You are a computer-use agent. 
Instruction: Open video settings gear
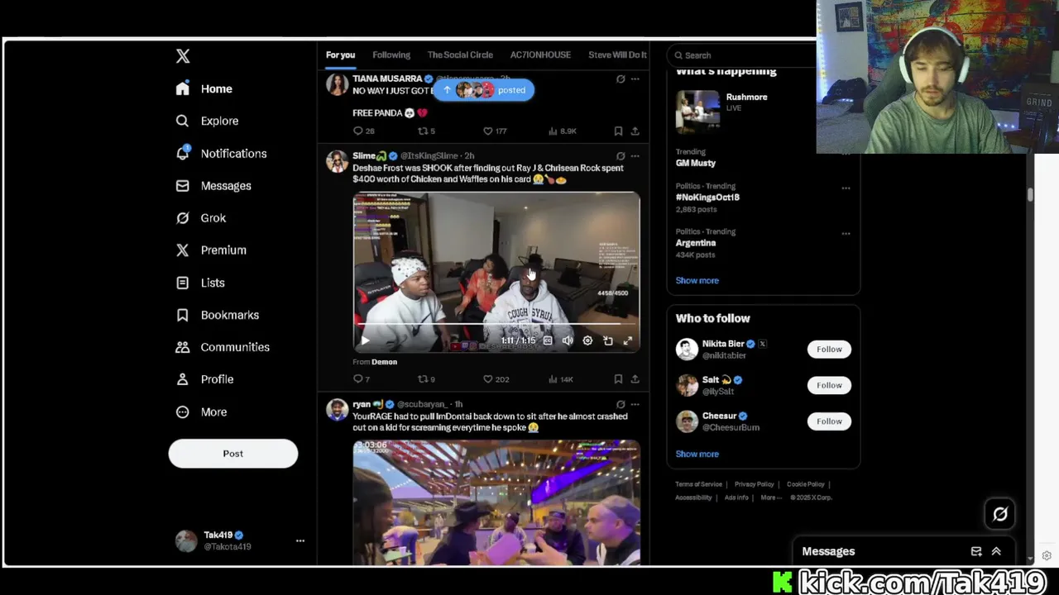click(587, 340)
